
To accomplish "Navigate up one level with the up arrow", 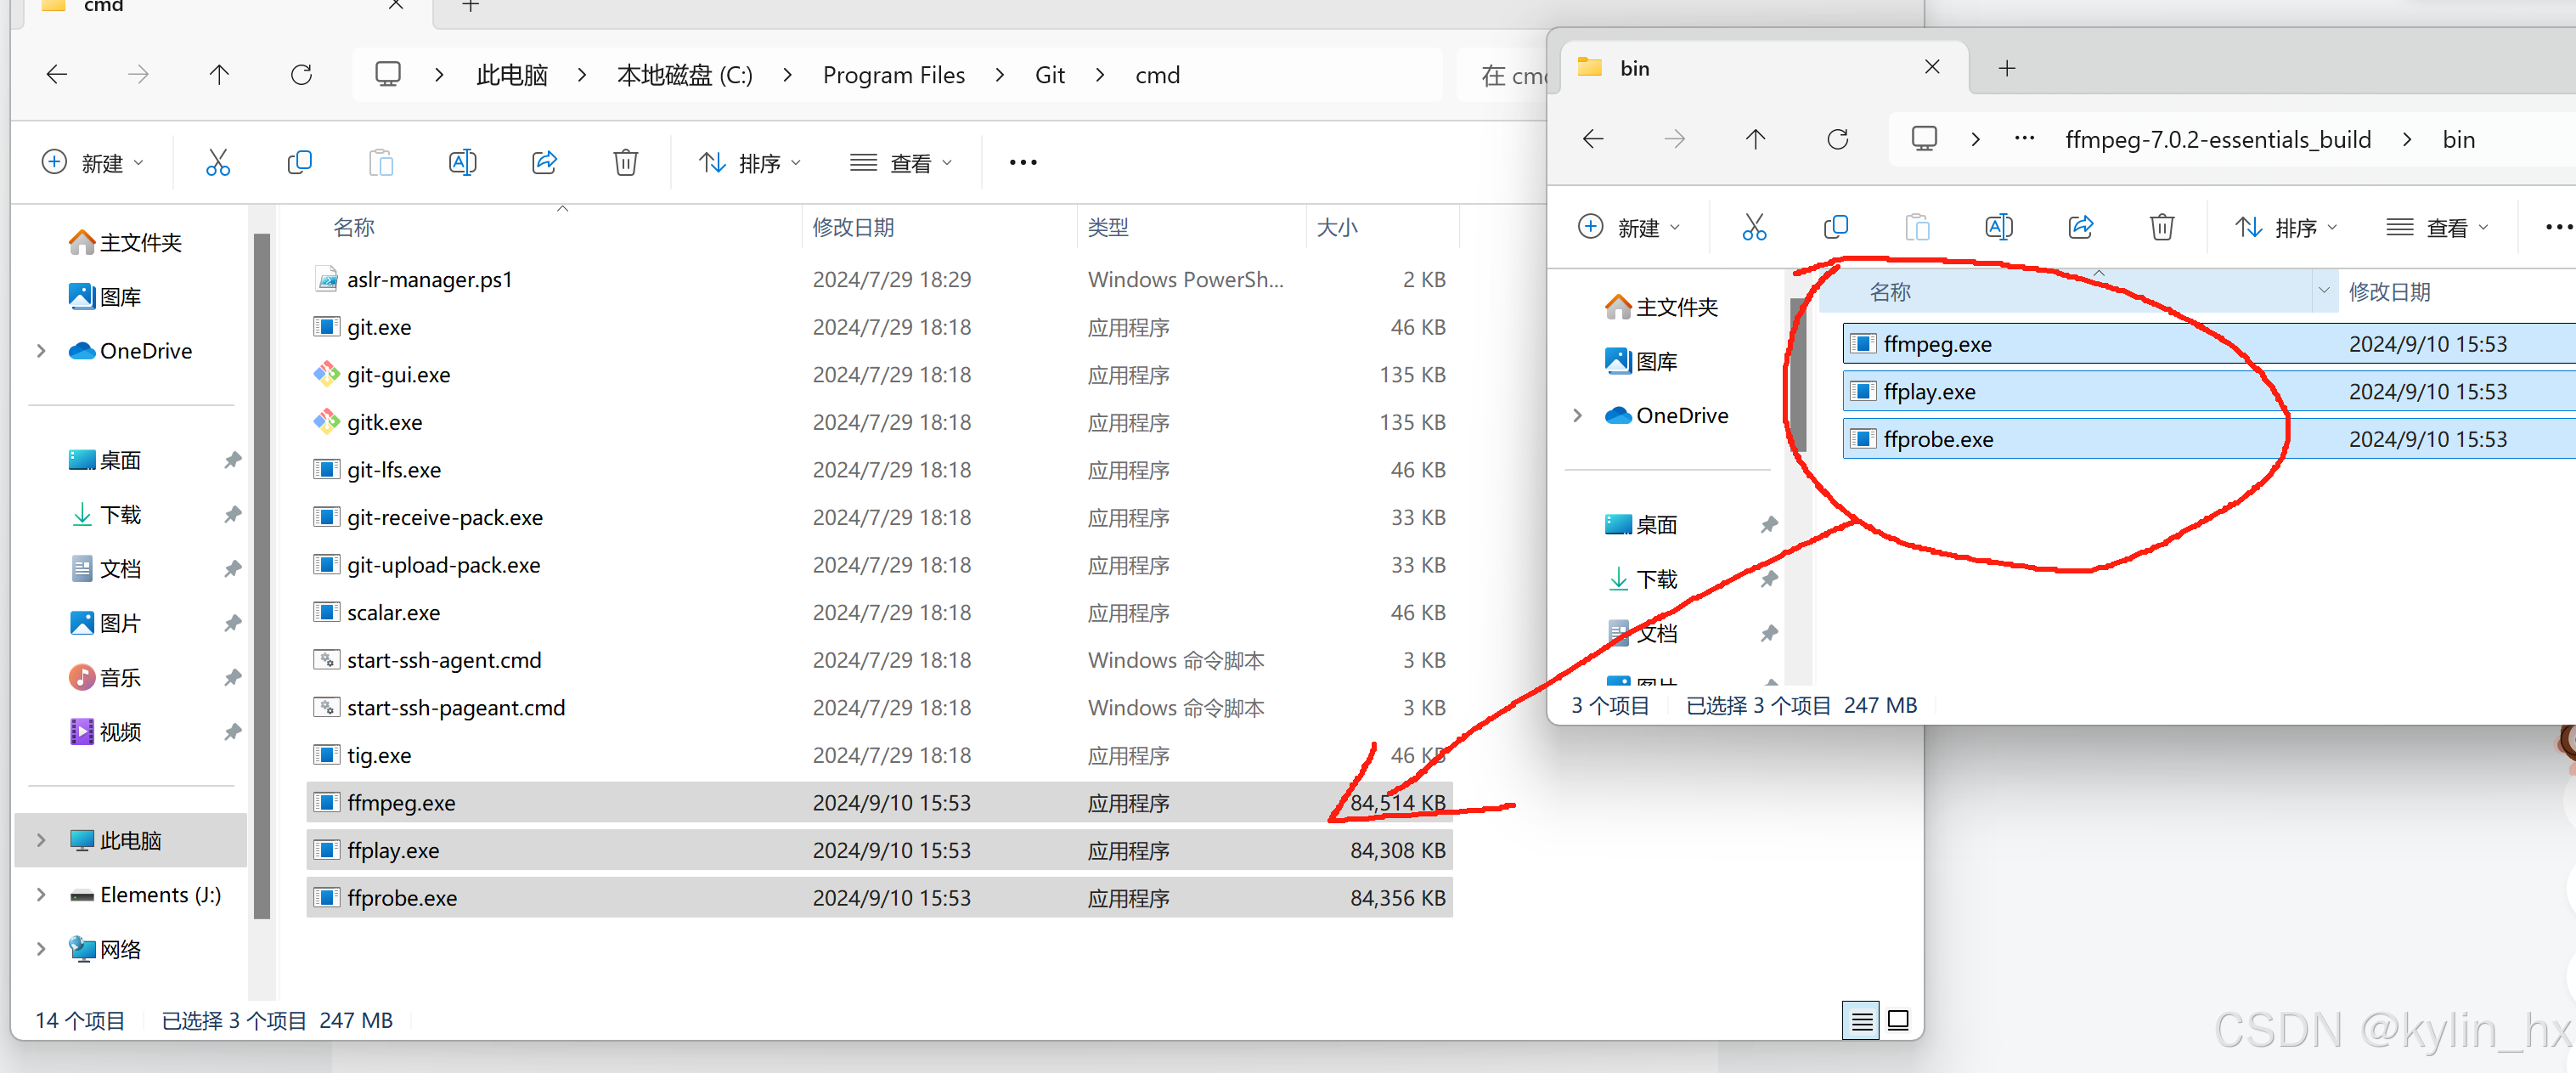I will [x=1755, y=138].
